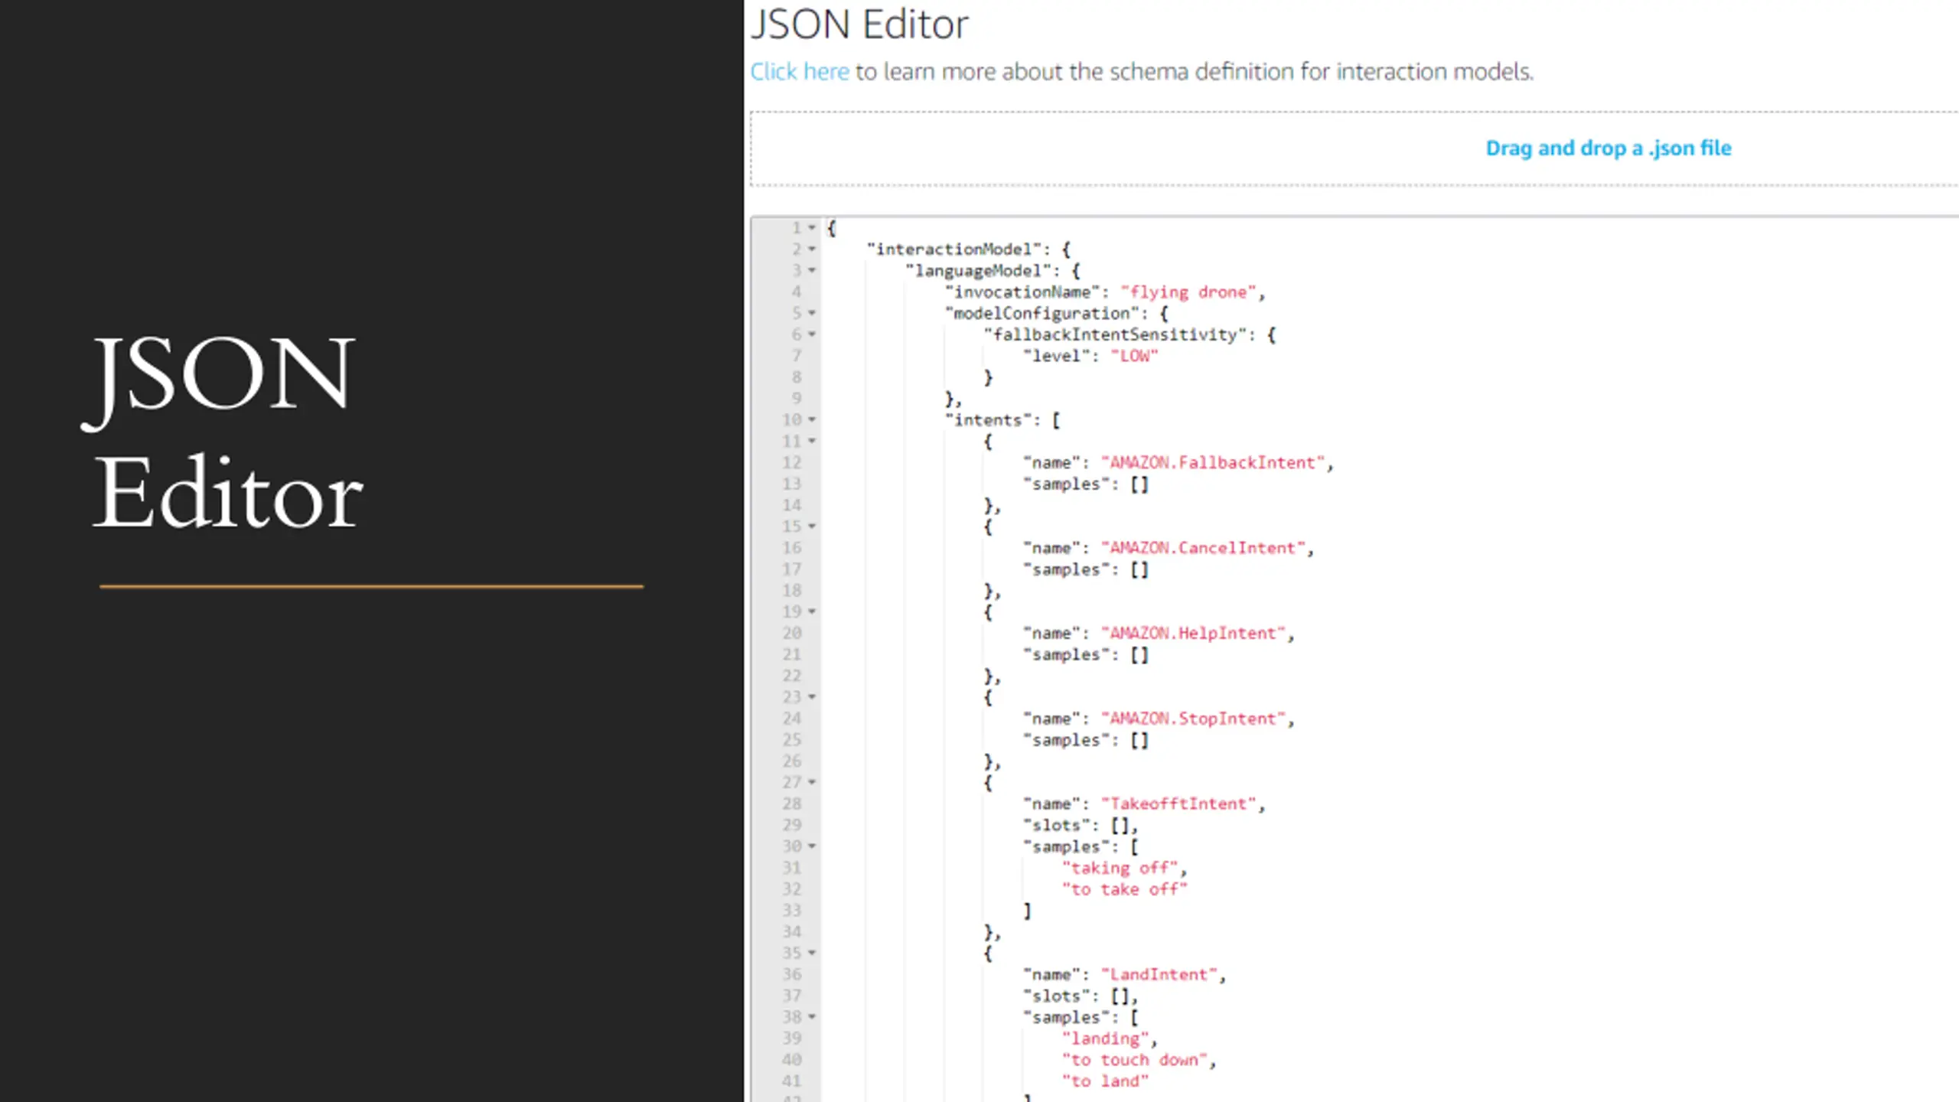Click line number 41 in the gutter
Viewport: 1959px width, 1102px height.
point(791,1081)
